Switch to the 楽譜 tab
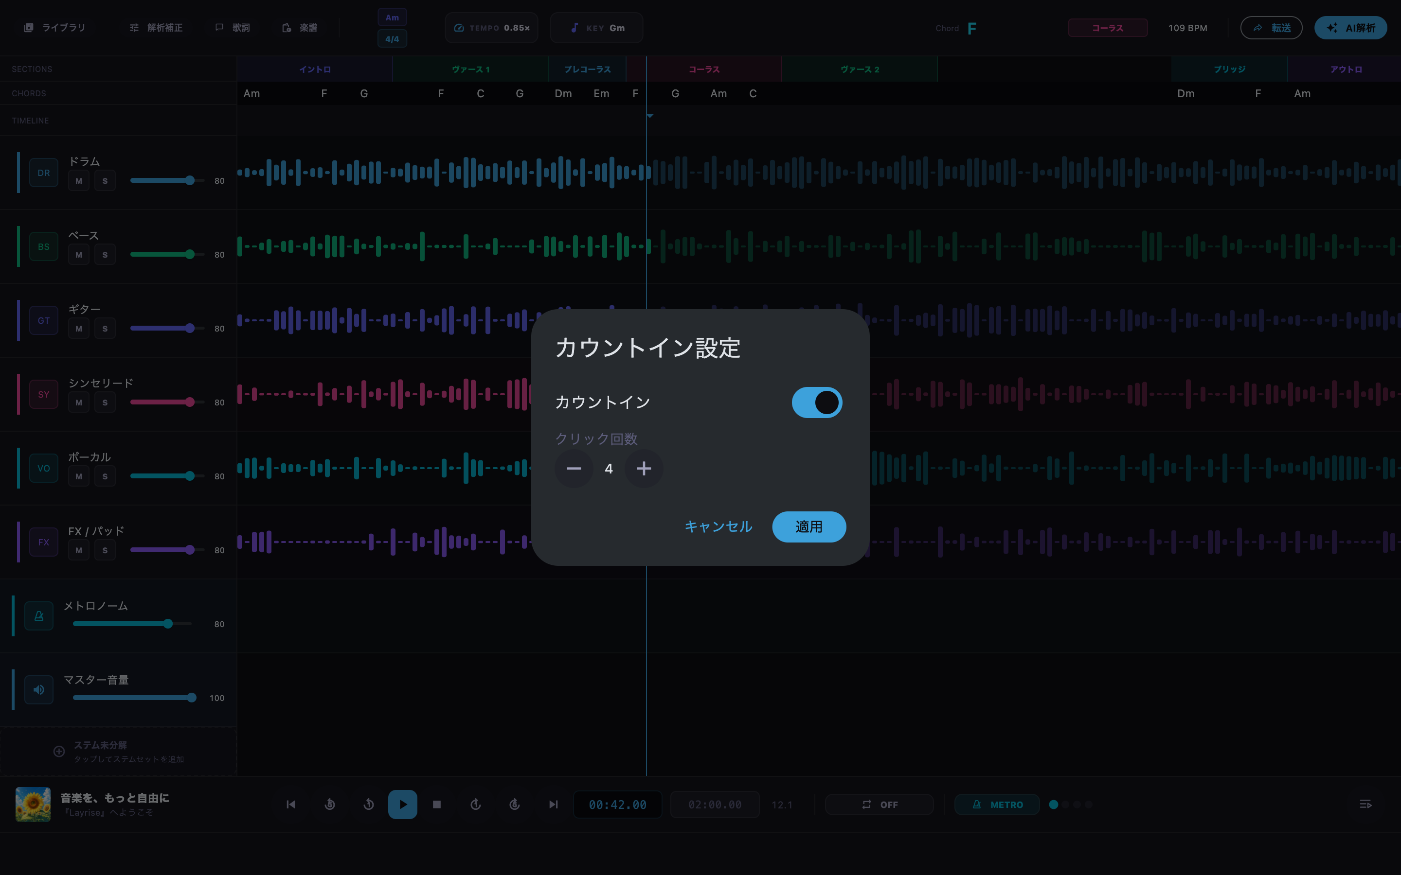 300,28
